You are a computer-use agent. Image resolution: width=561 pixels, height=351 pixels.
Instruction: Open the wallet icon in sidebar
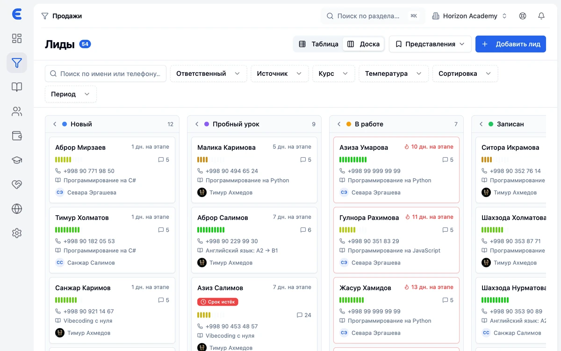pyautogui.click(x=17, y=136)
